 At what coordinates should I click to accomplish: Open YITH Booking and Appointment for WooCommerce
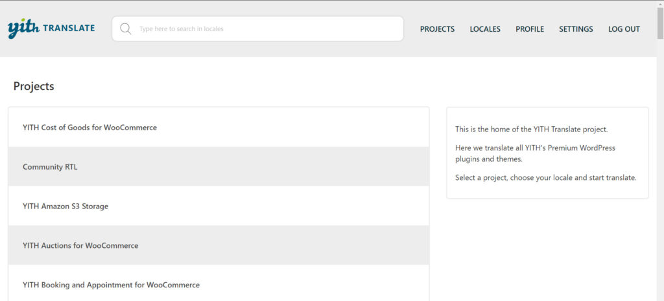point(111,285)
